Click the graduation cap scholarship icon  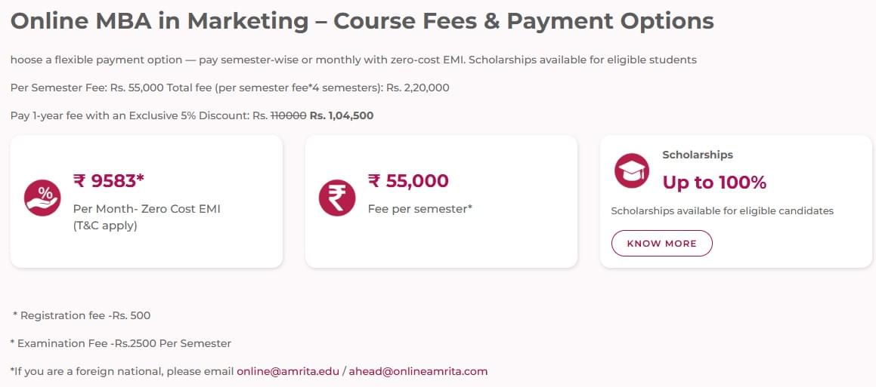coord(632,170)
